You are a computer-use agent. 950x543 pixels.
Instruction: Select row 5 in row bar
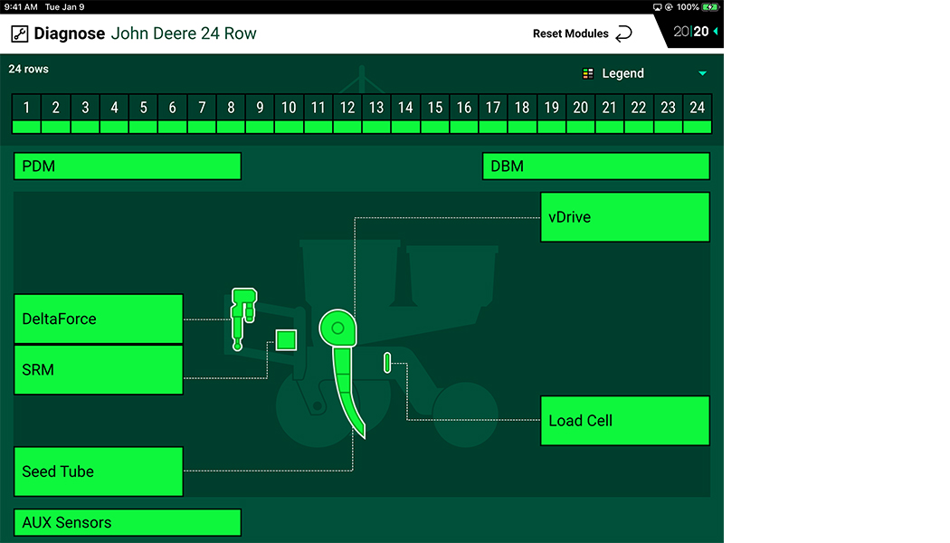(143, 114)
